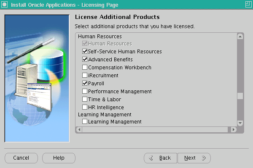Uncheck the Payroll checkbox
This screenshot has width=253, height=168.
tap(85, 84)
